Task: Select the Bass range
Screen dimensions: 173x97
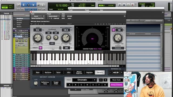Action: [38, 72]
